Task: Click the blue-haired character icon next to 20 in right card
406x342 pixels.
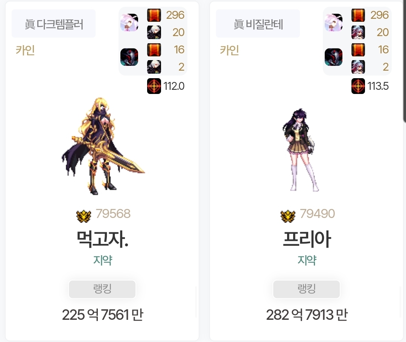Action: point(358,32)
